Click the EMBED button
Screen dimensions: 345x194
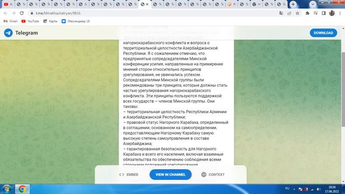129,175
